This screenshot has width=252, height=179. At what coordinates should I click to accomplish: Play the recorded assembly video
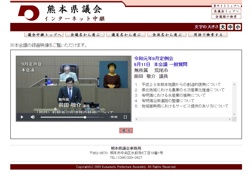(x=22, y=117)
